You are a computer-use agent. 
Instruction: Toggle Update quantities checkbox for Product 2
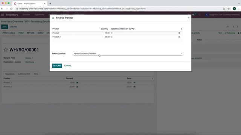pyautogui.click(x=111, y=37)
